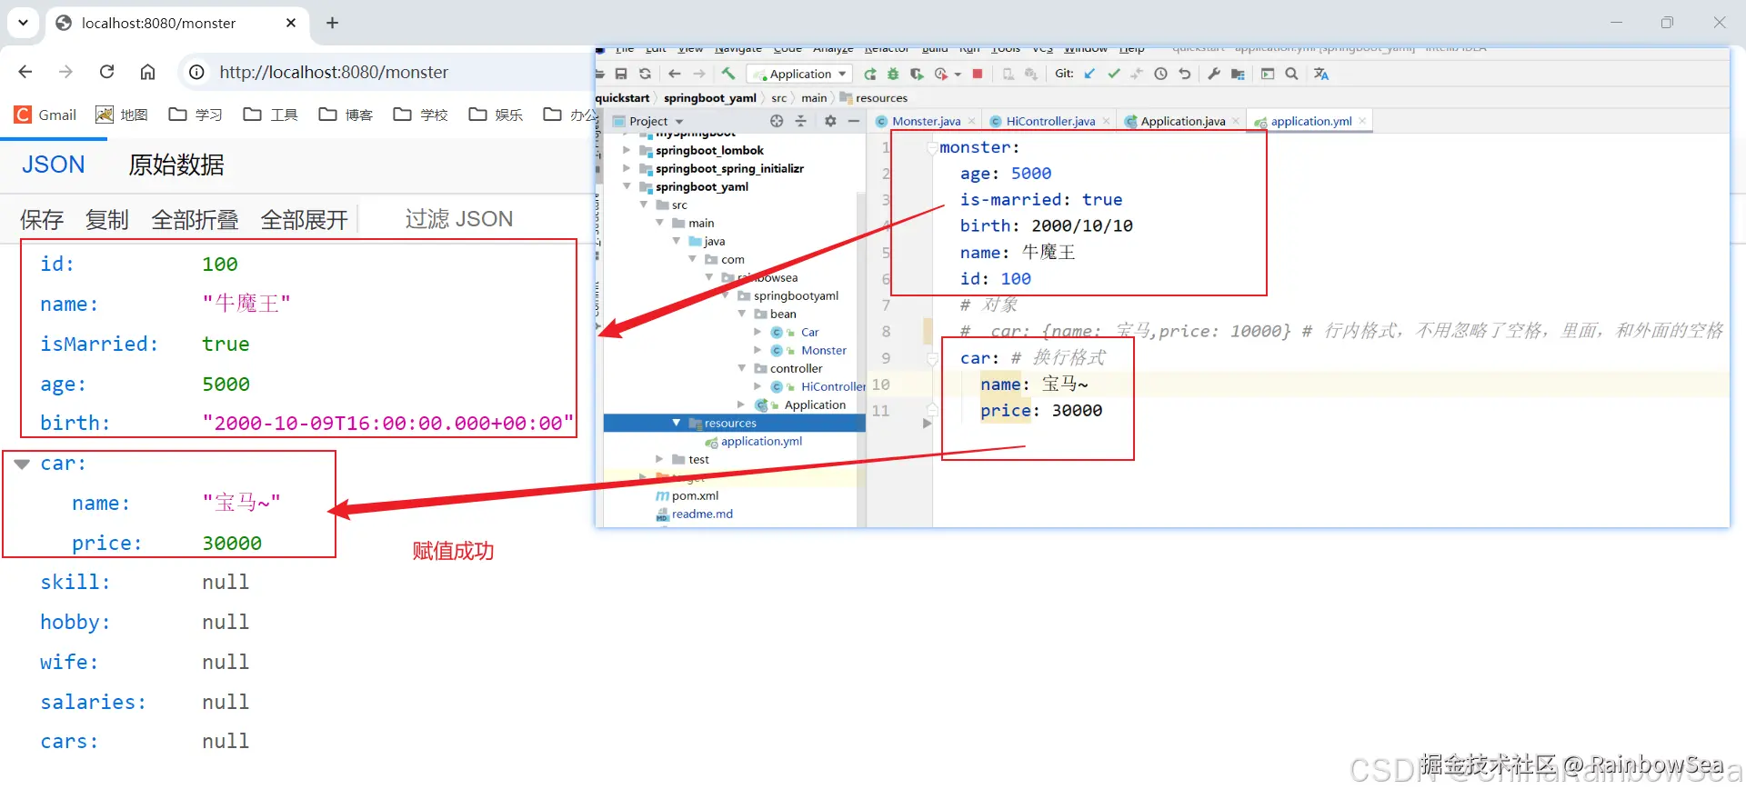Click the Run with Coverage icon

click(917, 74)
